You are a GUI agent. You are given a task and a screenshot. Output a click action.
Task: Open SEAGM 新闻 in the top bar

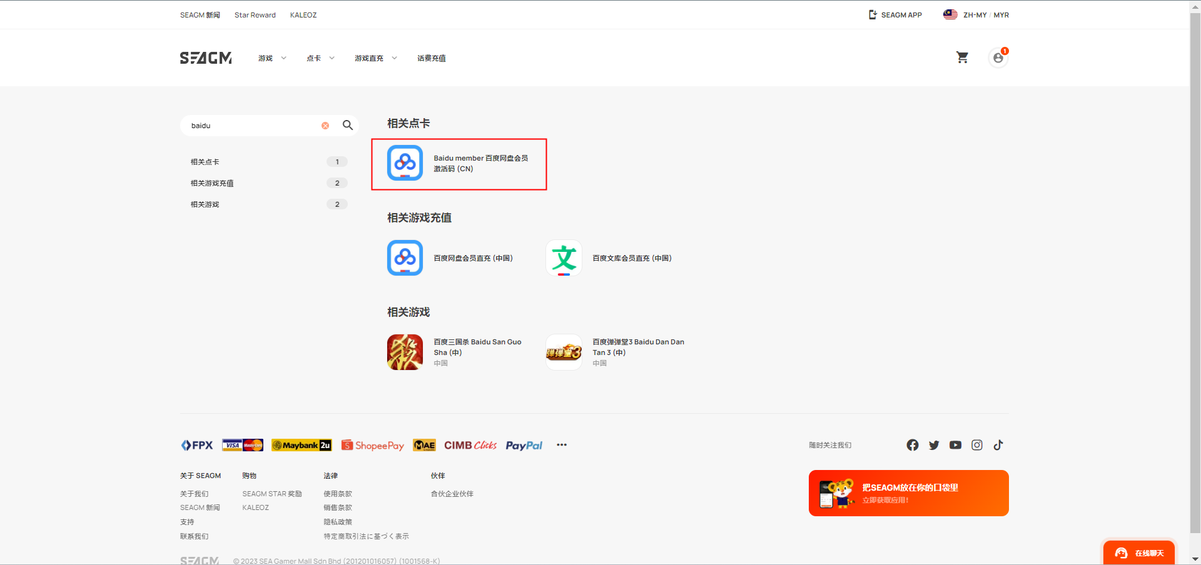tap(200, 15)
